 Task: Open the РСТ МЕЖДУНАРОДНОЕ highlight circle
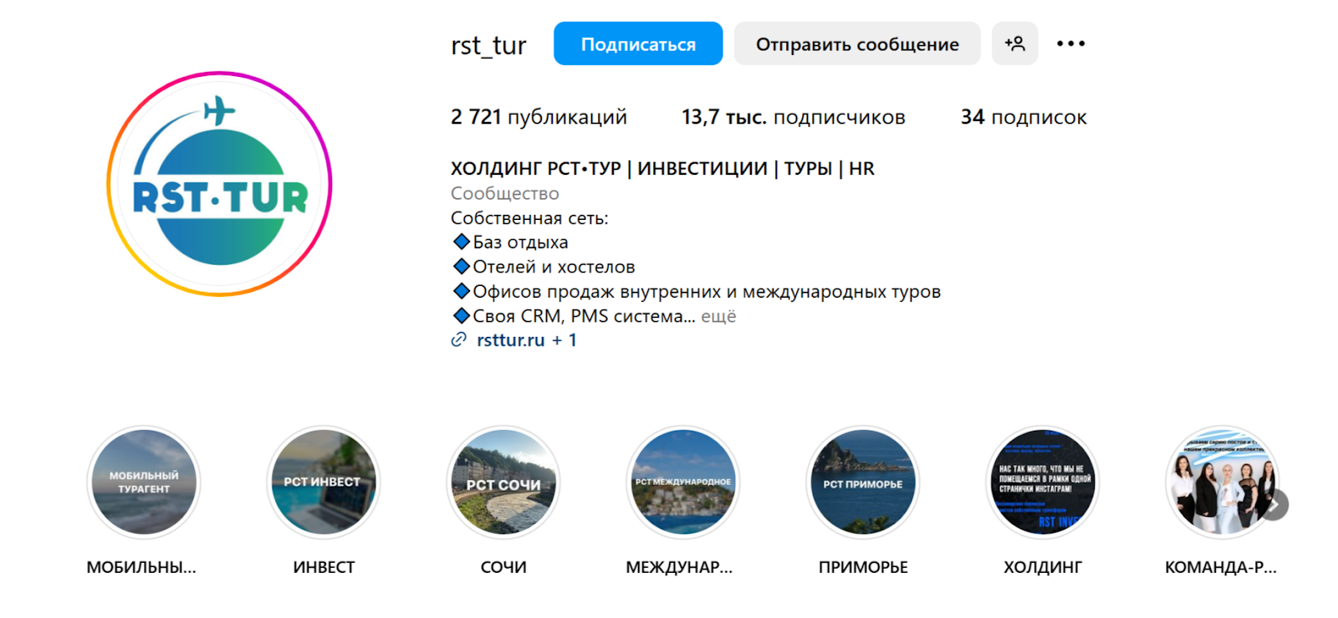click(683, 483)
